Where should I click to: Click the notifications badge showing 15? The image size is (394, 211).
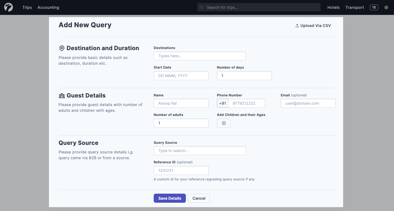(x=374, y=7)
